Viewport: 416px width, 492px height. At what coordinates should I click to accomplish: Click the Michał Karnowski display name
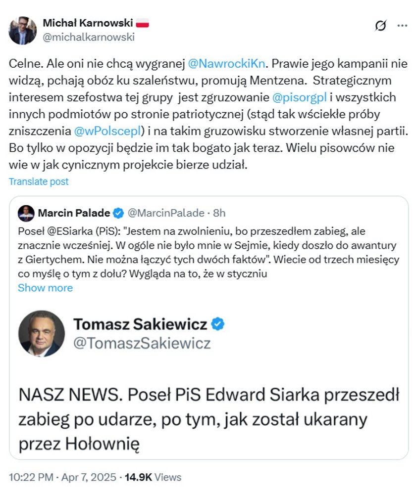point(88,23)
